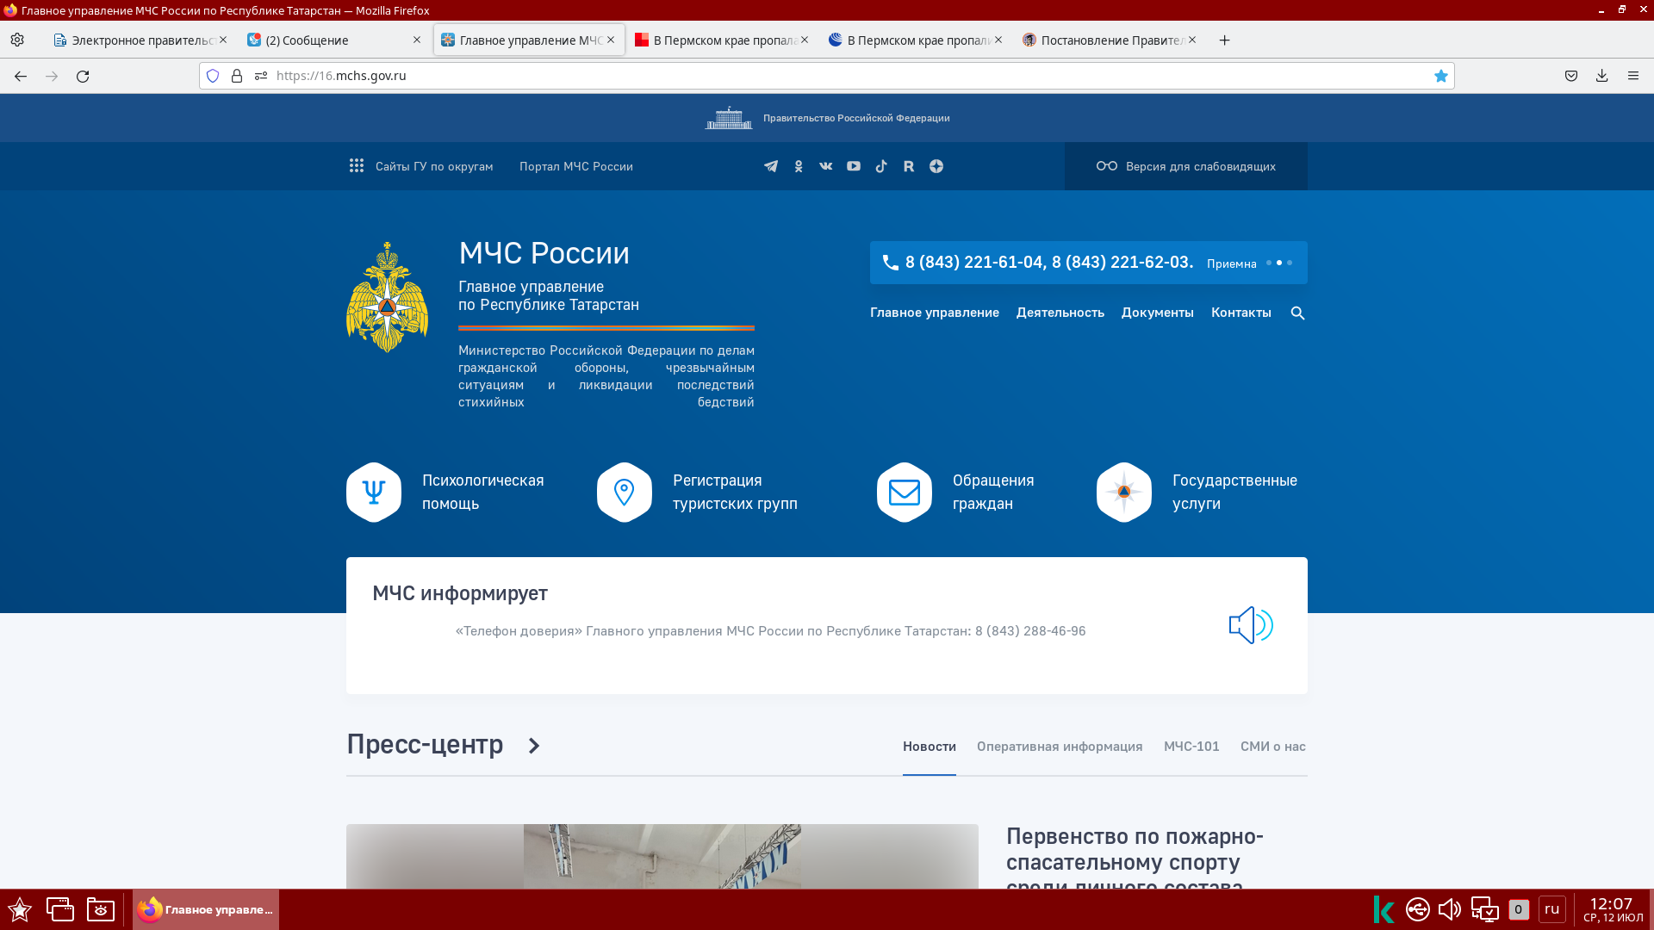Open the start menu star icon
Viewport: 1654px width, 930px height.
pyautogui.click(x=20, y=909)
